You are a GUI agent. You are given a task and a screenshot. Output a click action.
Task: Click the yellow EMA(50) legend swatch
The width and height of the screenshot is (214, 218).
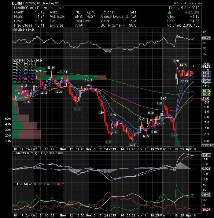(x=14, y=64)
